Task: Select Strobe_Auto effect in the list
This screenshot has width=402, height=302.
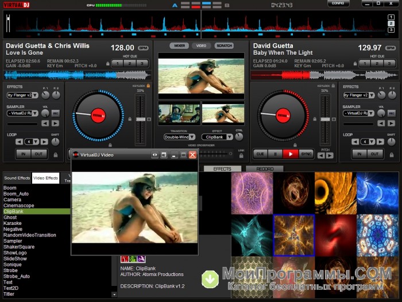Action: pos(17,276)
